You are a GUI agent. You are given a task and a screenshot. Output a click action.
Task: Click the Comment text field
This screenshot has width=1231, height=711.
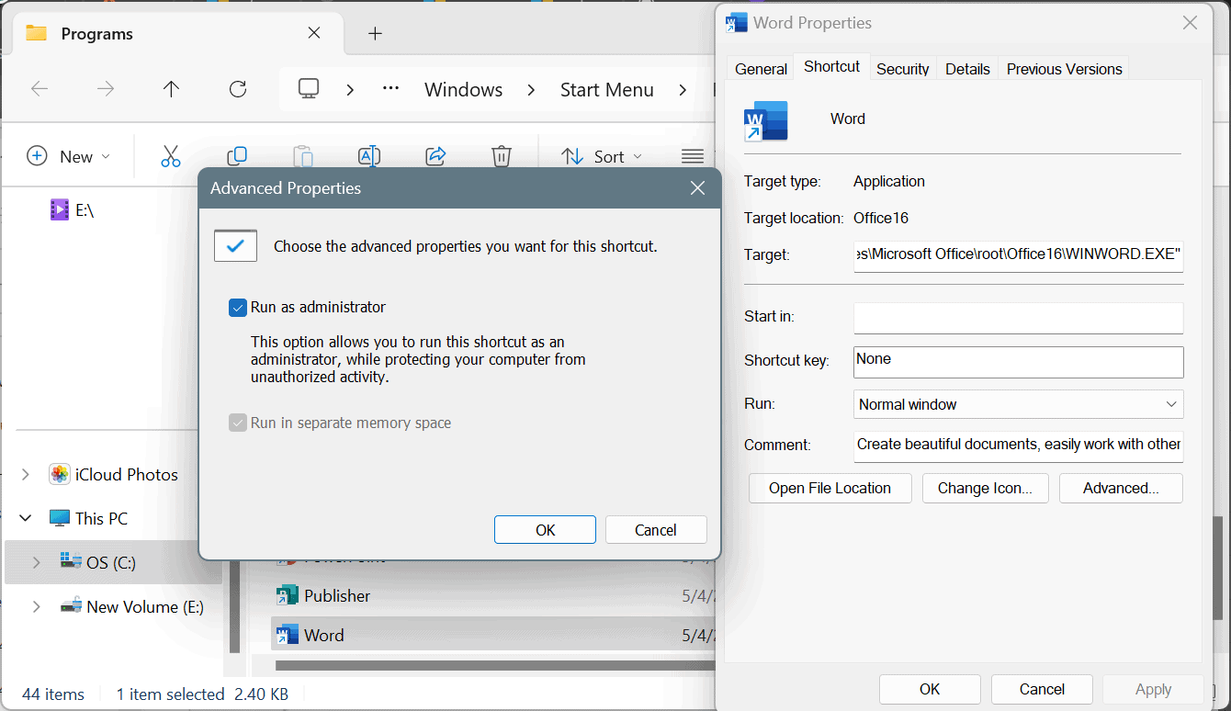pyautogui.click(x=1018, y=445)
